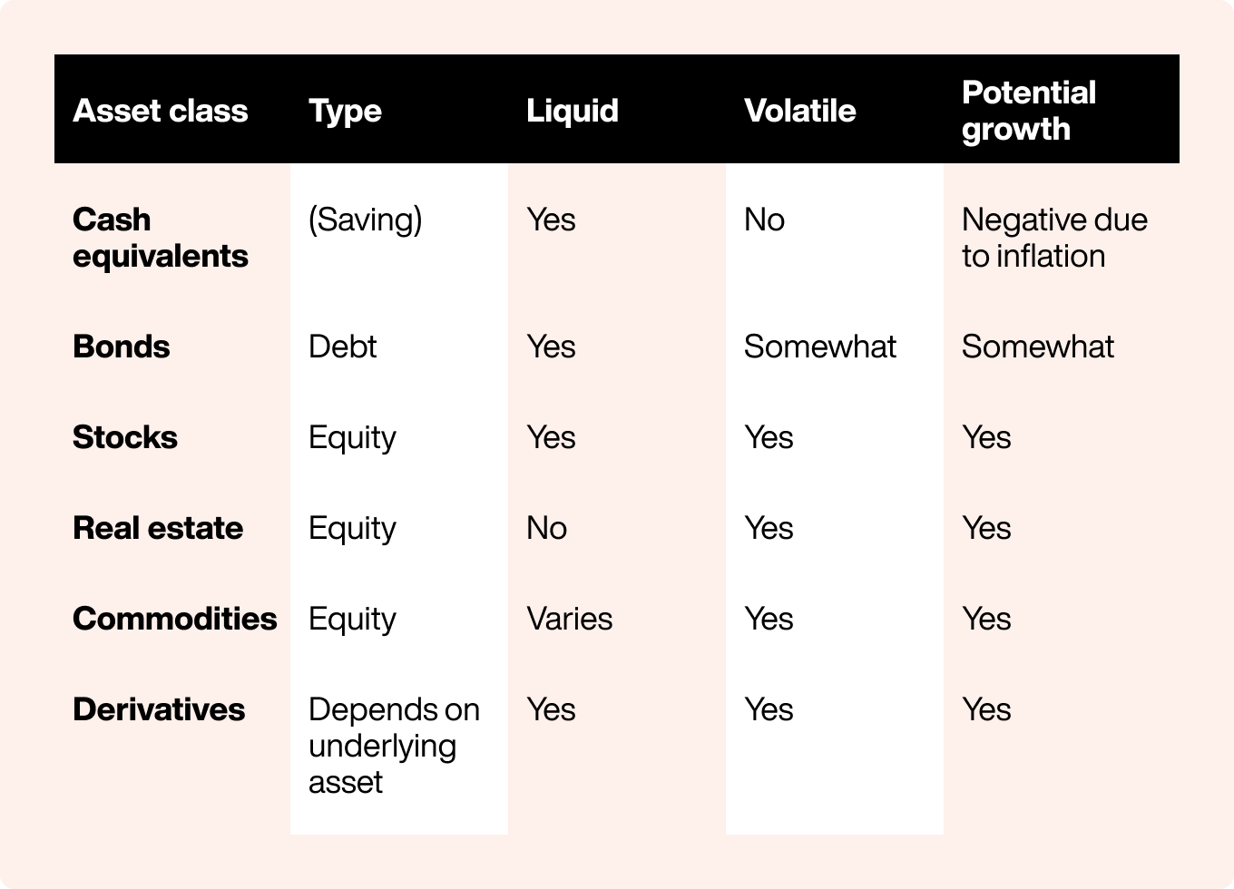Screen dimensions: 1234x889
Task: Select the 'Type' column header
Action: [345, 112]
